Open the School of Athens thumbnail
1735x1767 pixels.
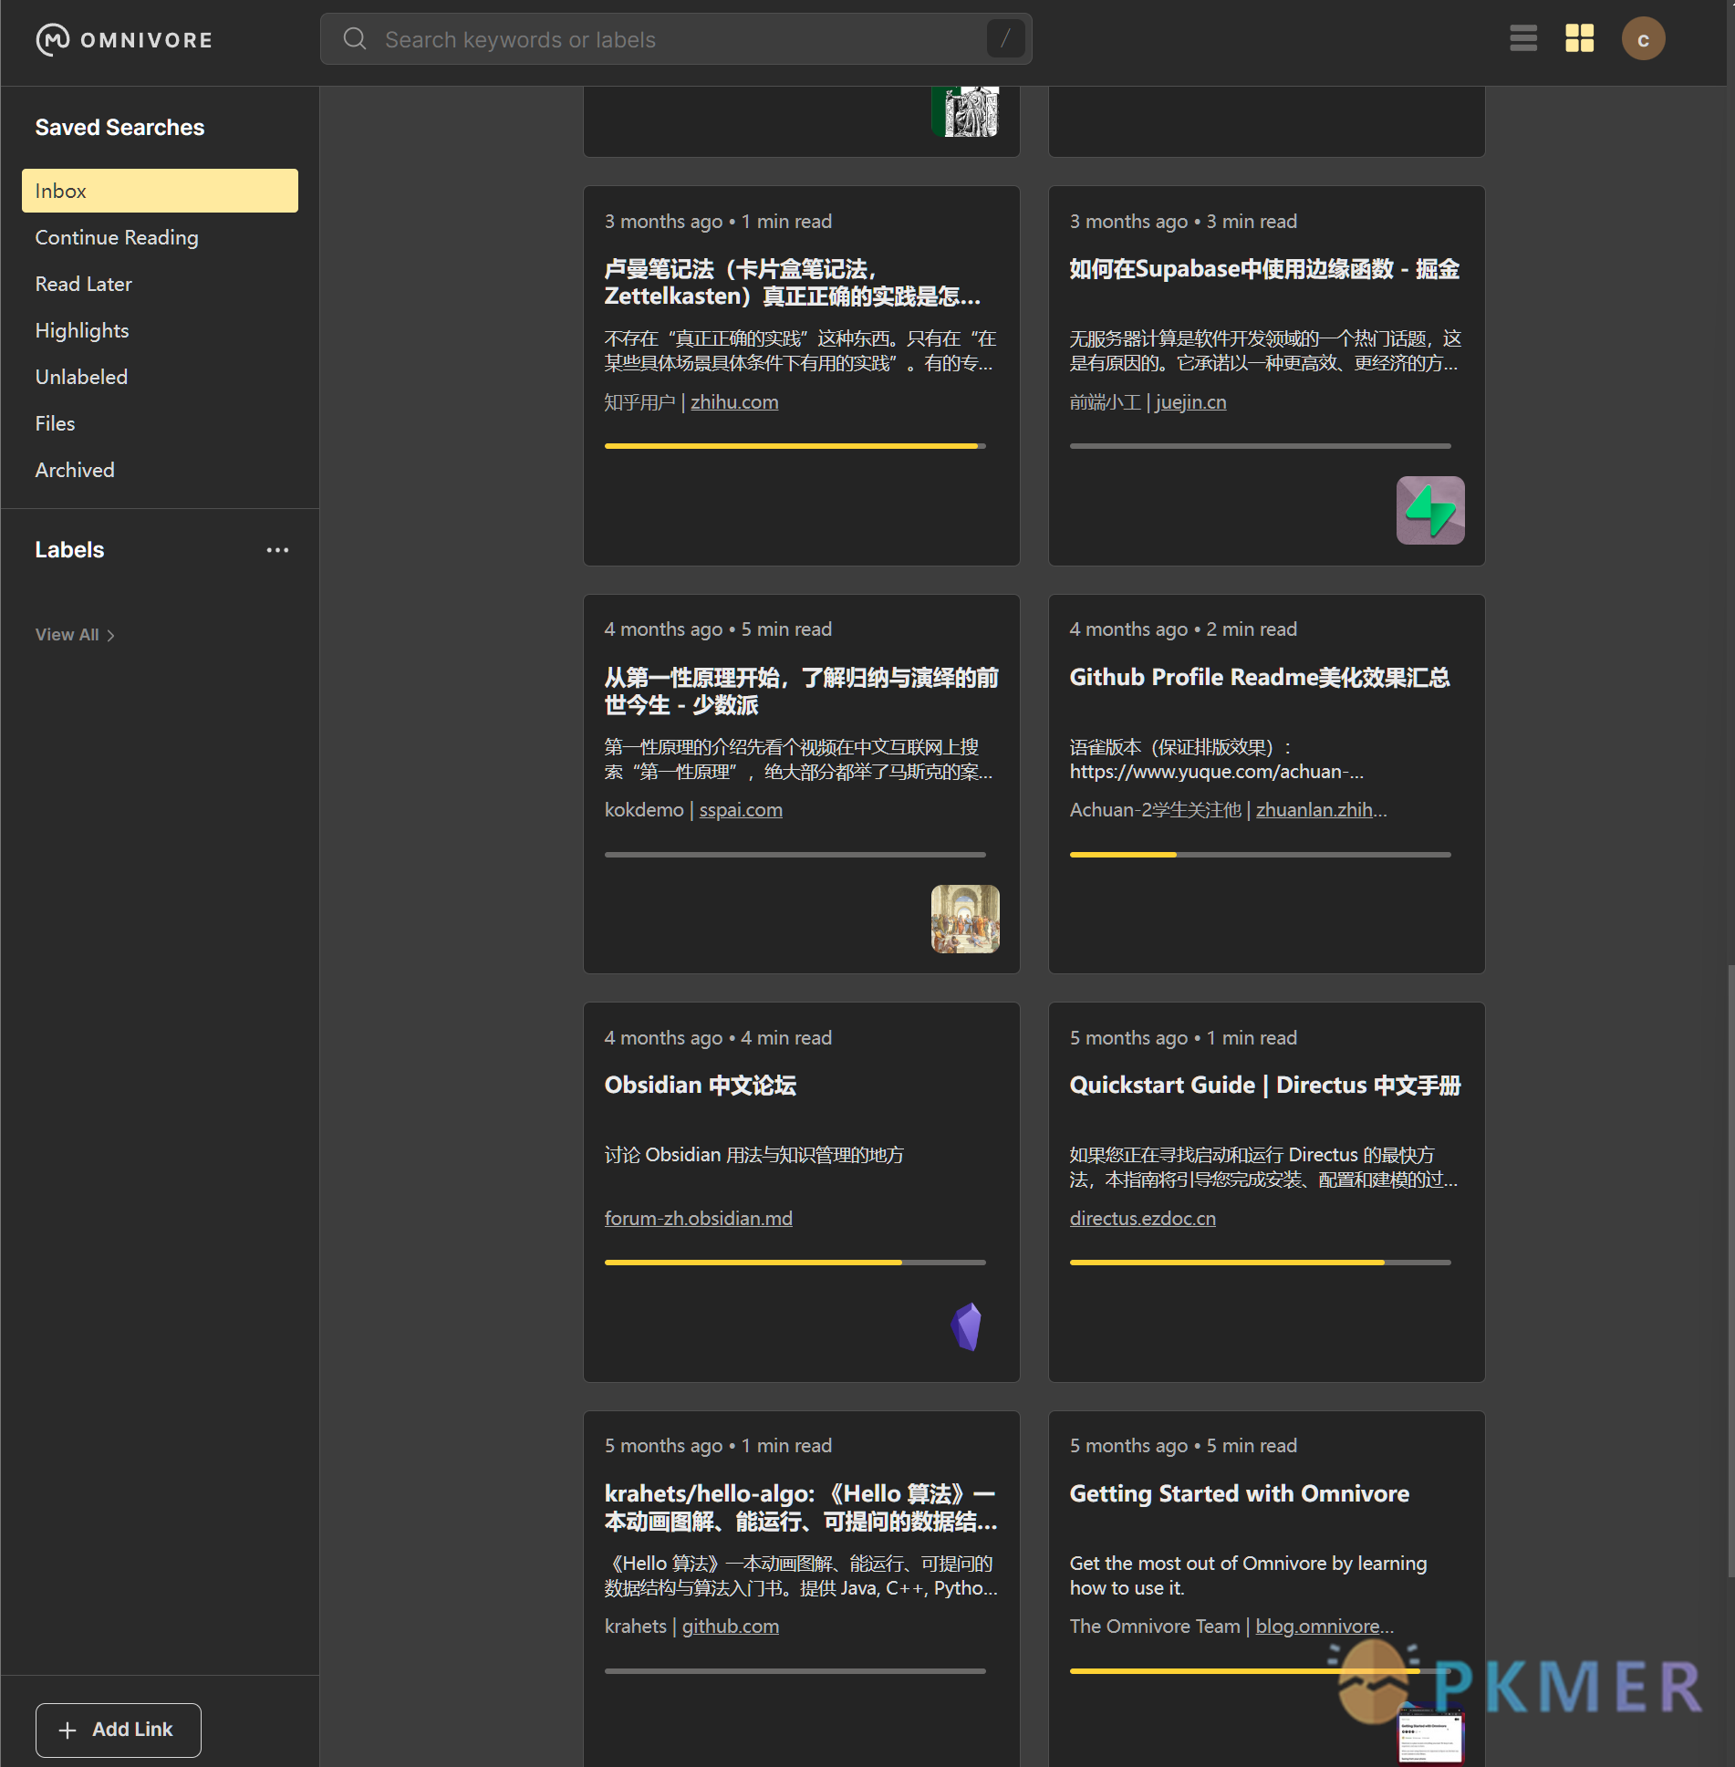point(965,919)
